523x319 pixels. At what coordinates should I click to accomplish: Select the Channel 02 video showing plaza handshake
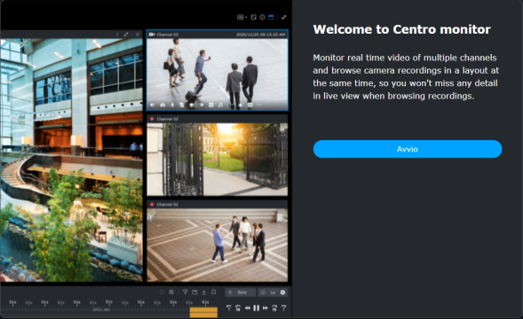pyautogui.click(x=218, y=245)
